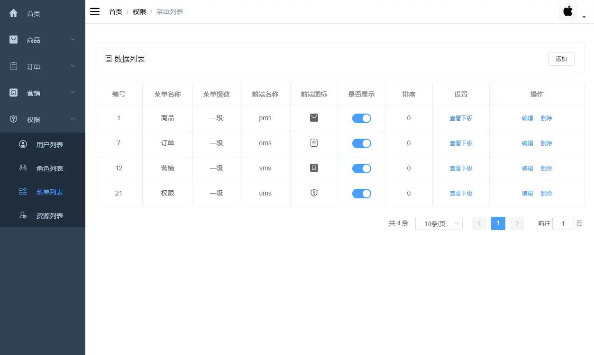Click the people icon beside 角色列表
Screen dimensions: 594x355
[23, 168]
